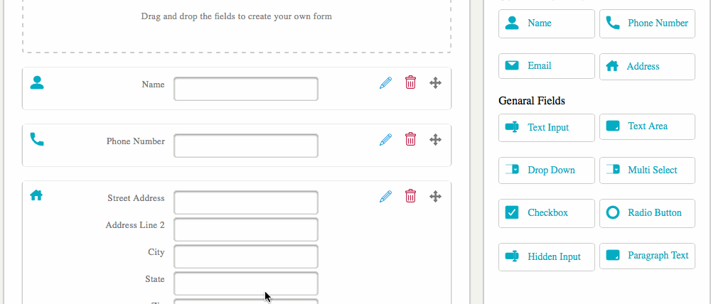711x304 pixels.
Task: Choose the Text Area field button
Action: tap(647, 126)
